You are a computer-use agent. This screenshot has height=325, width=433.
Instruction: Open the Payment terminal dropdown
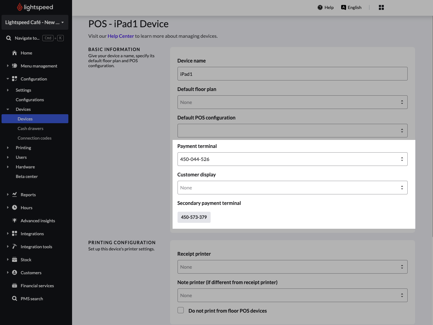(x=292, y=159)
